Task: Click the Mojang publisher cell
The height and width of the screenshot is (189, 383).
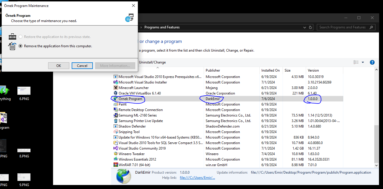Action: tap(212, 88)
